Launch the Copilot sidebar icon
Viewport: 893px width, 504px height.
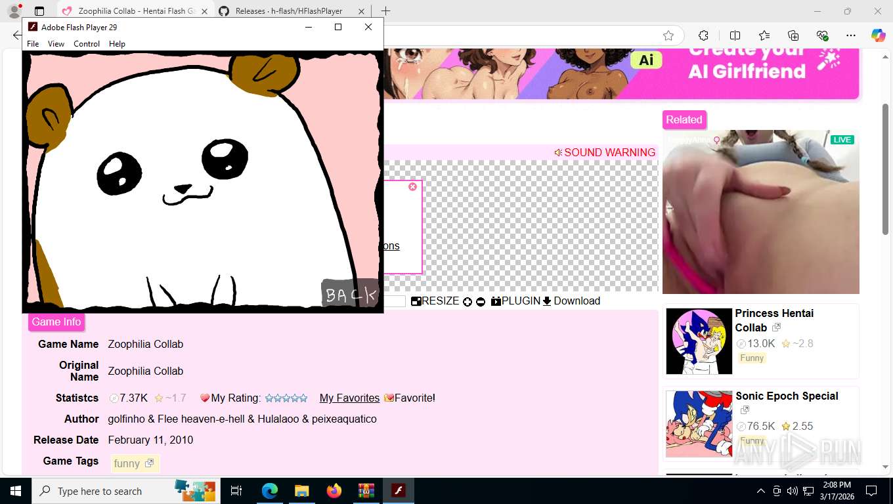tap(878, 35)
